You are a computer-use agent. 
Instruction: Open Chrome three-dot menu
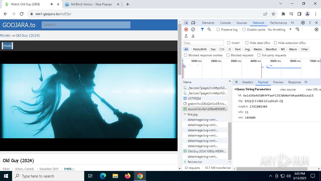[315, 14]
